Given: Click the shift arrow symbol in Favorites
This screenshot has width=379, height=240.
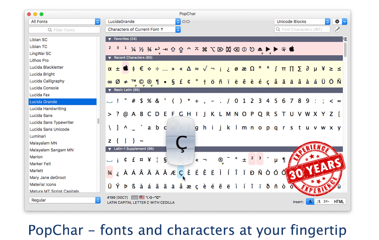Looking at the screenshot, I should (x=173, y=49).
